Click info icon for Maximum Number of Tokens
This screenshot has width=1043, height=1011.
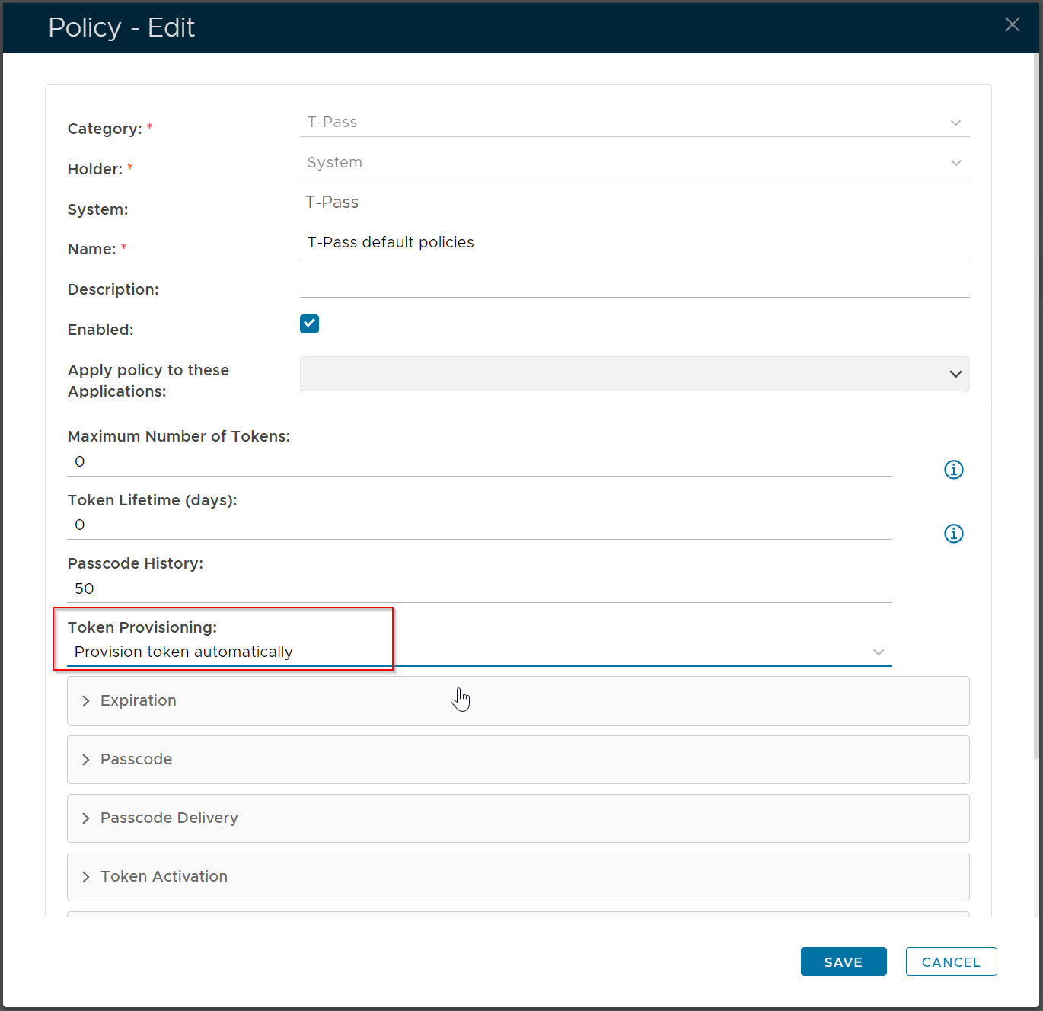click(953, 470)
